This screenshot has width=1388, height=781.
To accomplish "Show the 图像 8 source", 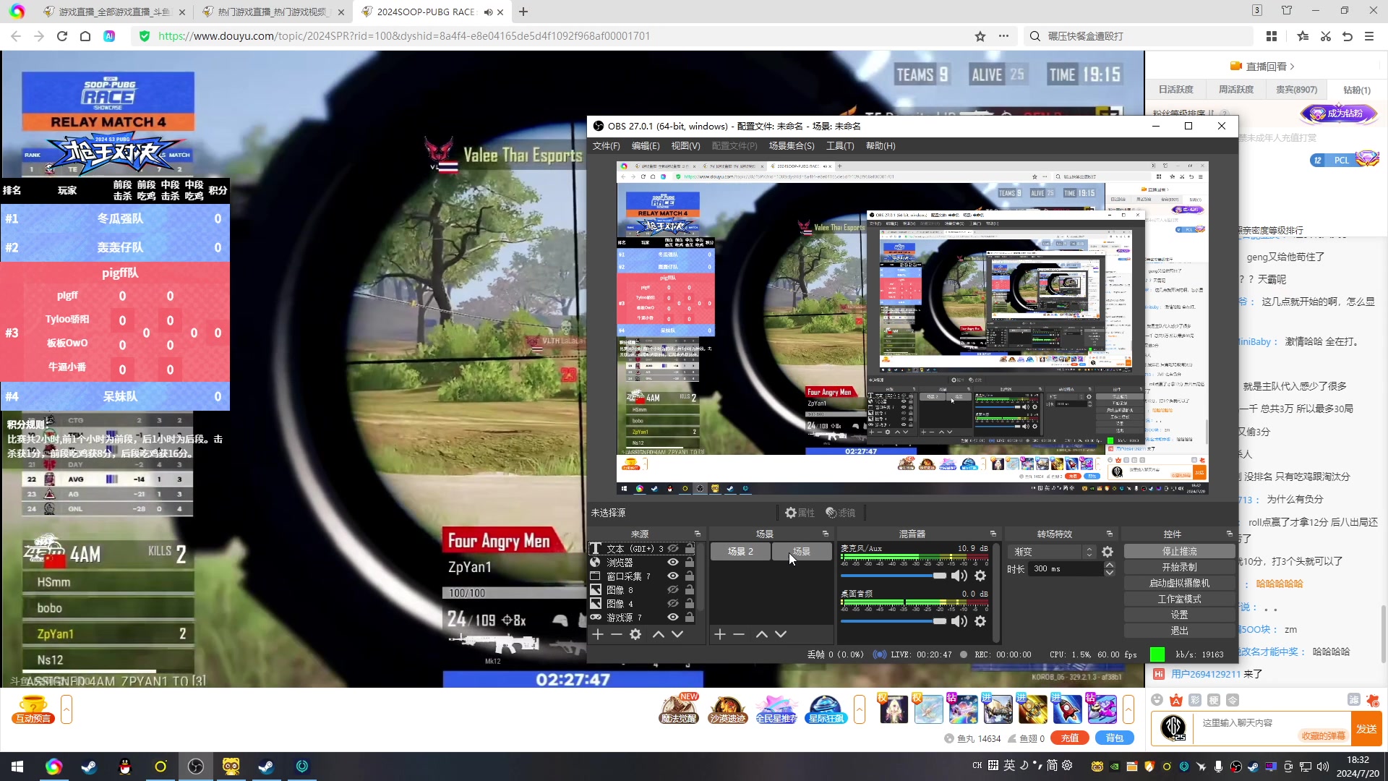I will click(x=673, y=590).
